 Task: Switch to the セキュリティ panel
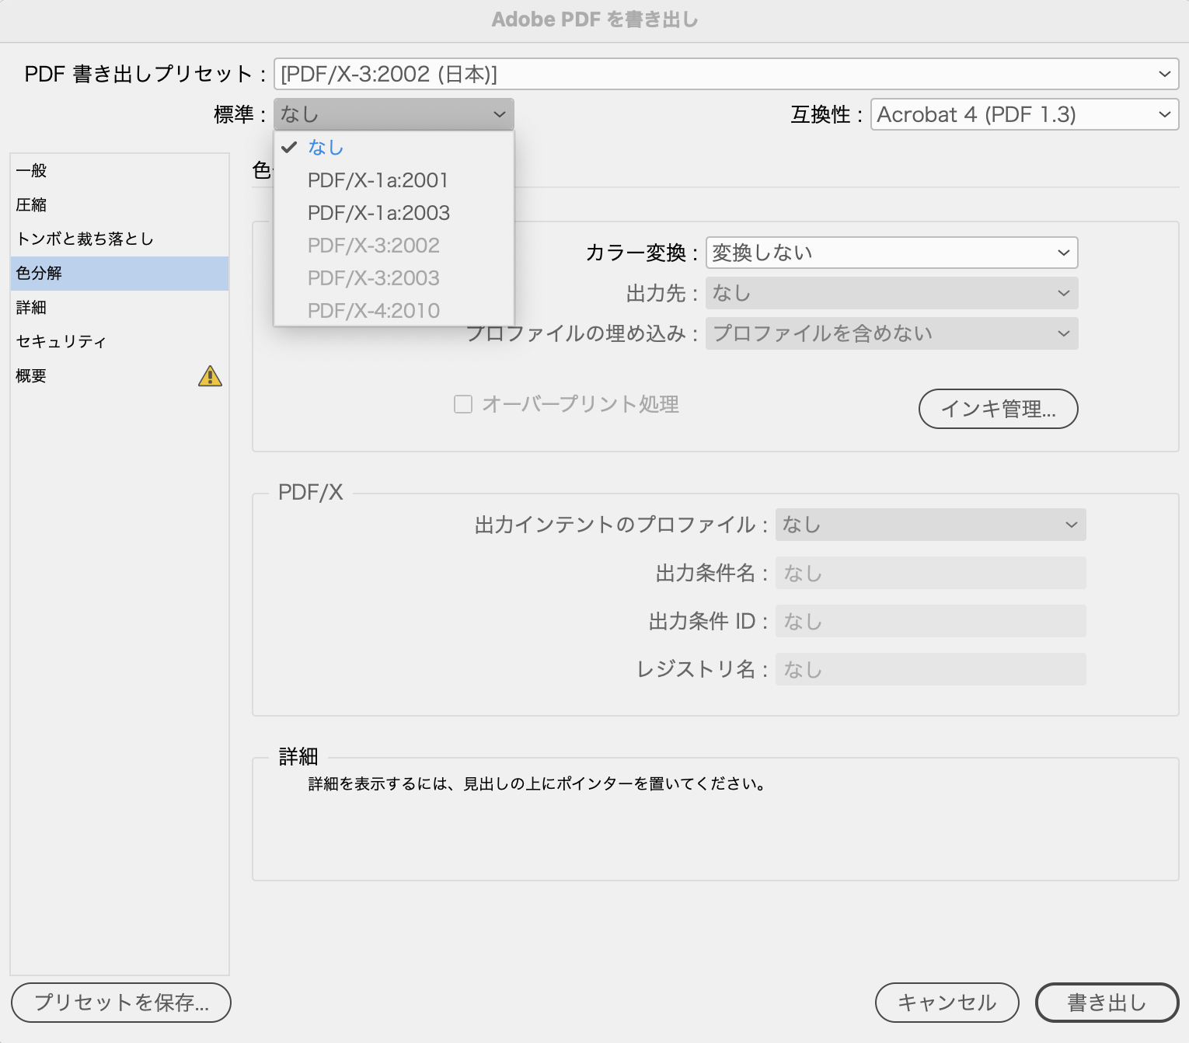pos(120,341)
